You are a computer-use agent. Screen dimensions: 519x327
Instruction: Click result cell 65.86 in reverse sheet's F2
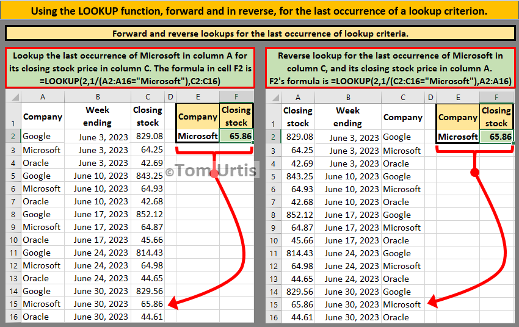(496, 137)
